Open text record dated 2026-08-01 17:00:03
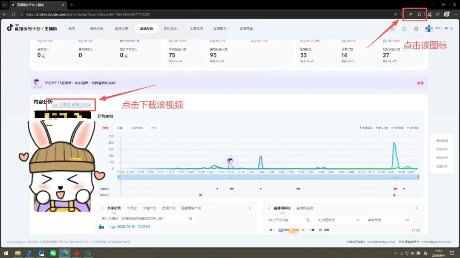 point(133,227)
